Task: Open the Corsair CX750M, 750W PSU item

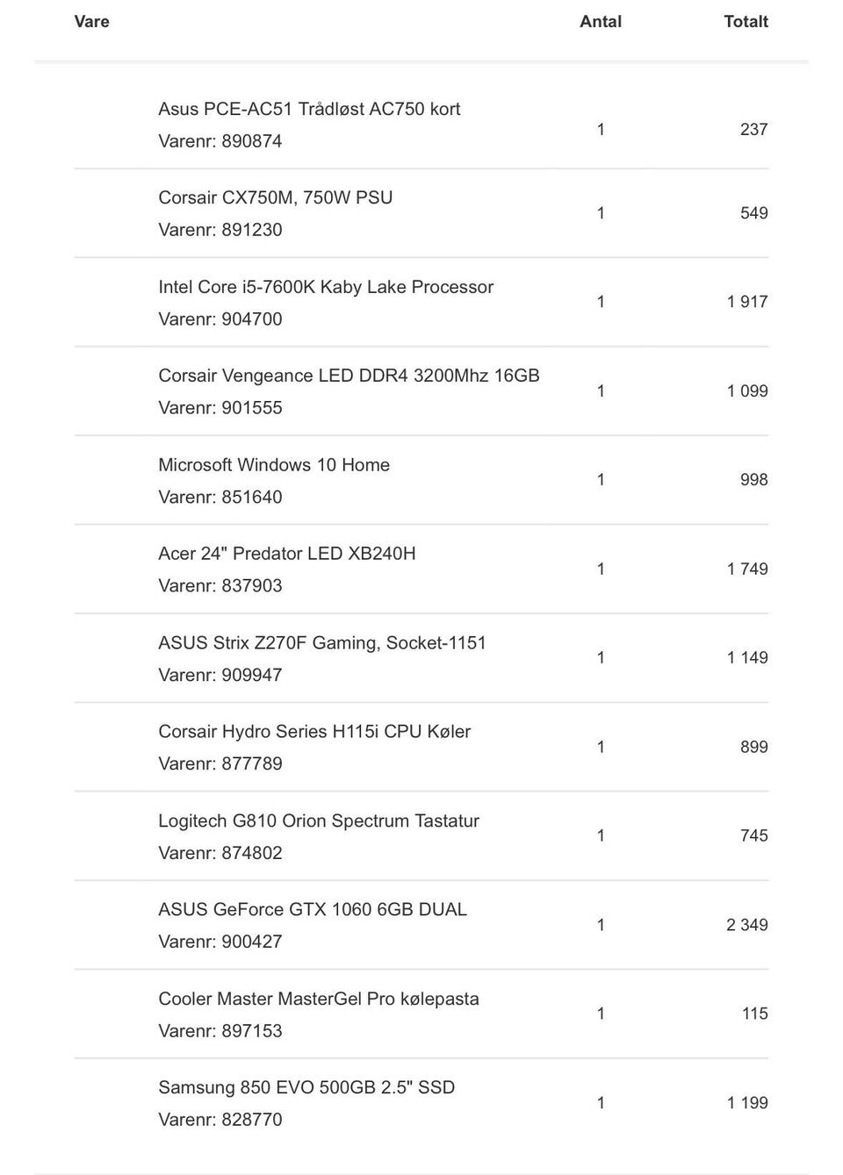Action: [x=275, y=197]
